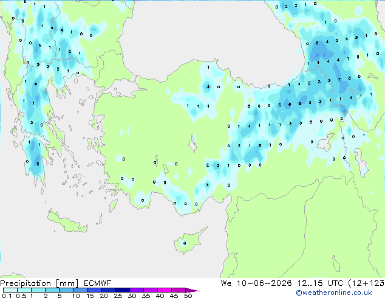Click the '[mm]' unit label
The width and height of the screenshot is (385, 298).
[x=67, y=283]
